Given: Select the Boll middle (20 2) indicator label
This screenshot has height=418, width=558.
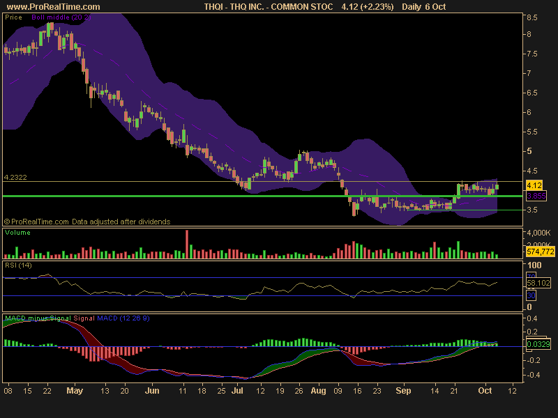Looking at the screenshot, I should coord(61,17).
